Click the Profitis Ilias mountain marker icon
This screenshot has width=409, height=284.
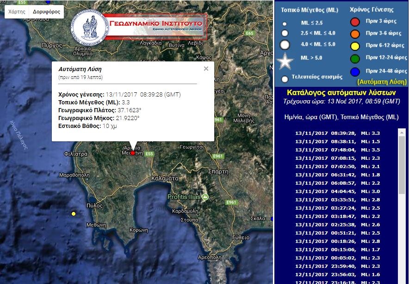tap(205, 197)
